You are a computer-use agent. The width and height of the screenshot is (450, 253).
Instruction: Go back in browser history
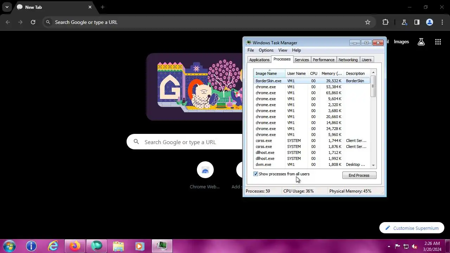click(x=8, y=22)
